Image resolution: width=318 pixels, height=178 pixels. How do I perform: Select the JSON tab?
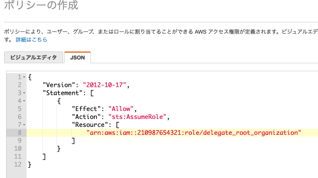pyautogui.click(x=78, y=58)
